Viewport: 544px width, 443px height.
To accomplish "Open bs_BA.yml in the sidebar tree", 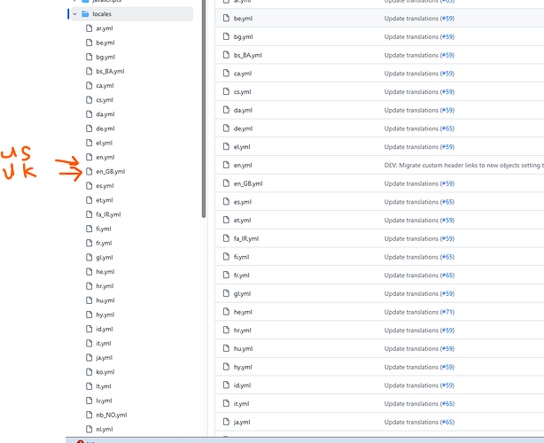I will click(x=110, y=71).
